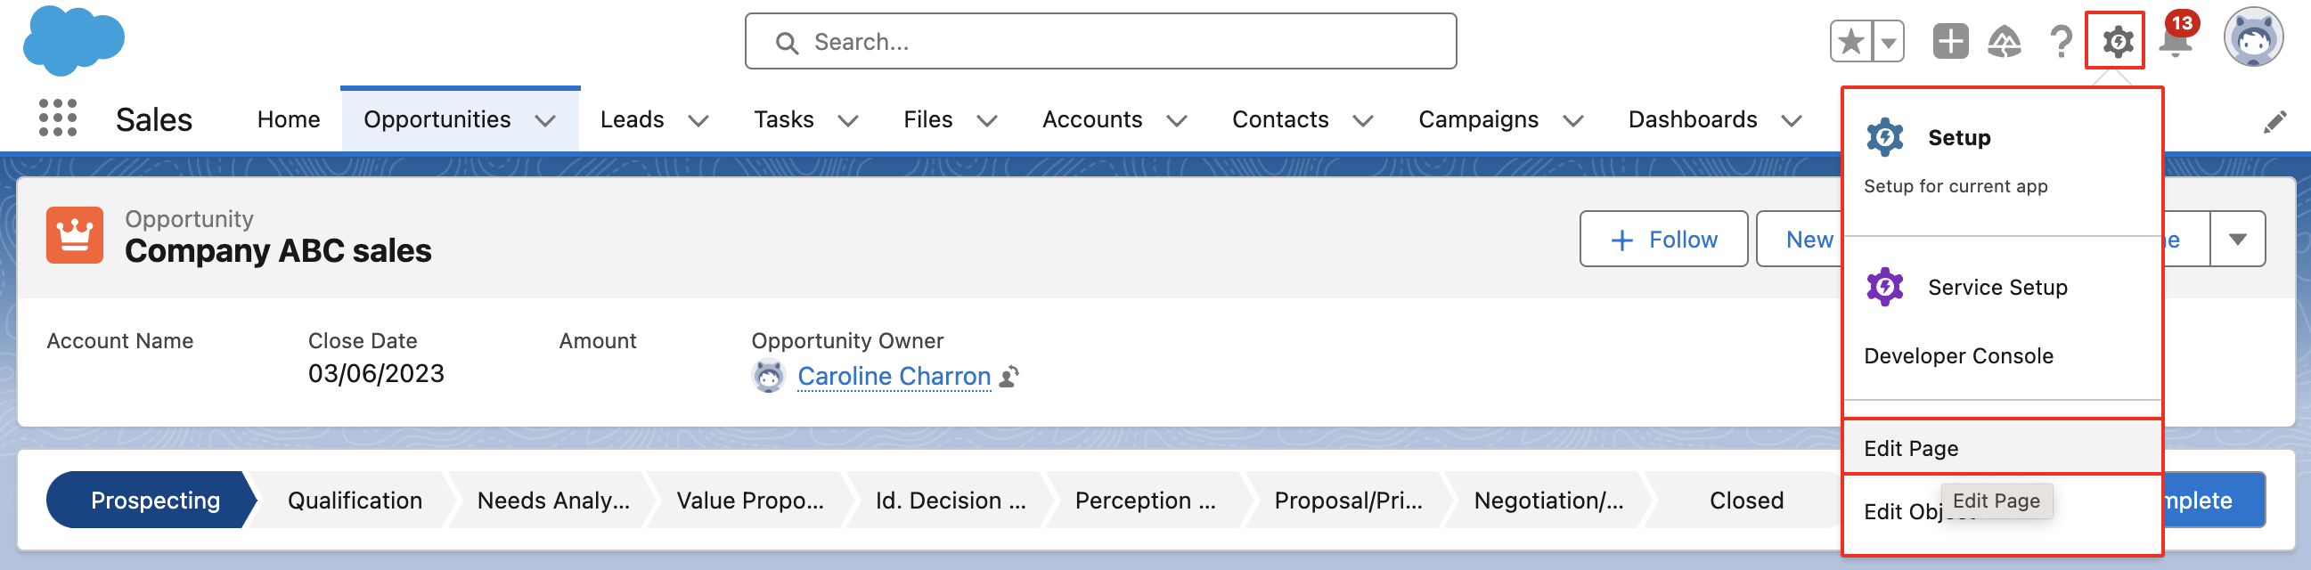The image size is (2311, 570).
Task: Open the user profile avatar
Action: [x=2253, y=37]
